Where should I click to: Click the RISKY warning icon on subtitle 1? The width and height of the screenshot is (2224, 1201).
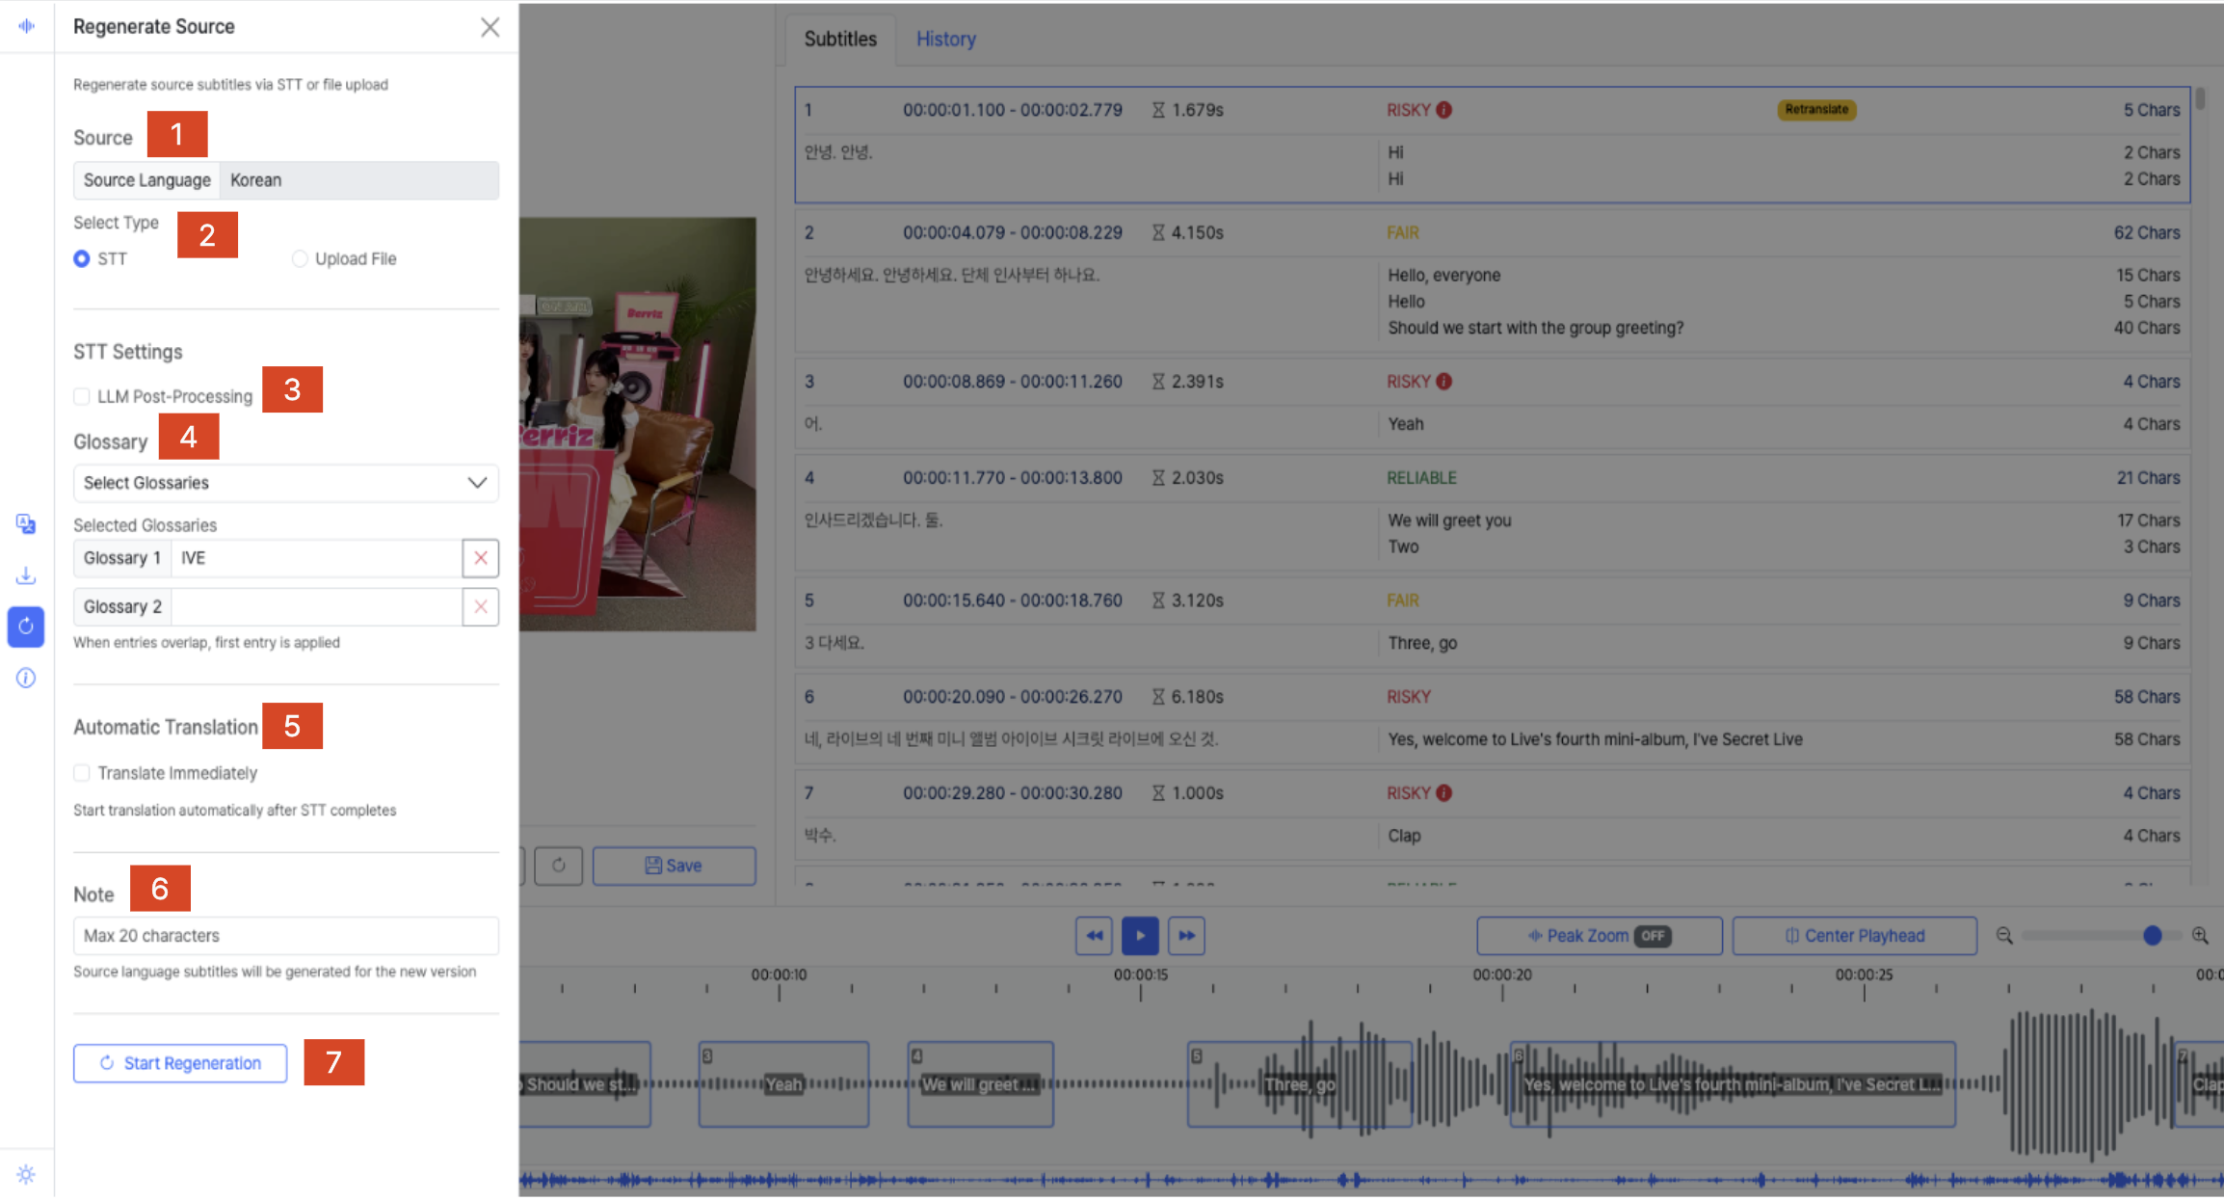click(1443, 110)
